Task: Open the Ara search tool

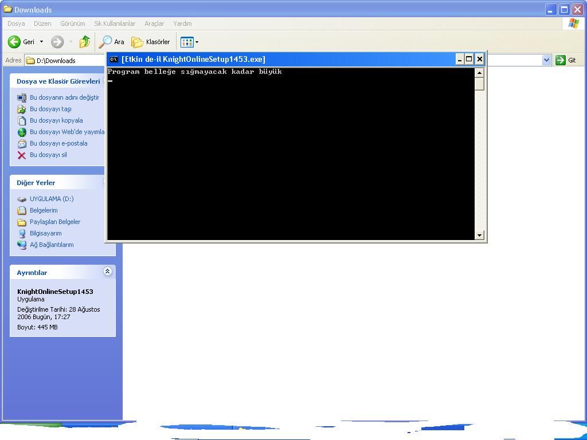Action: [x=112, y=42]
